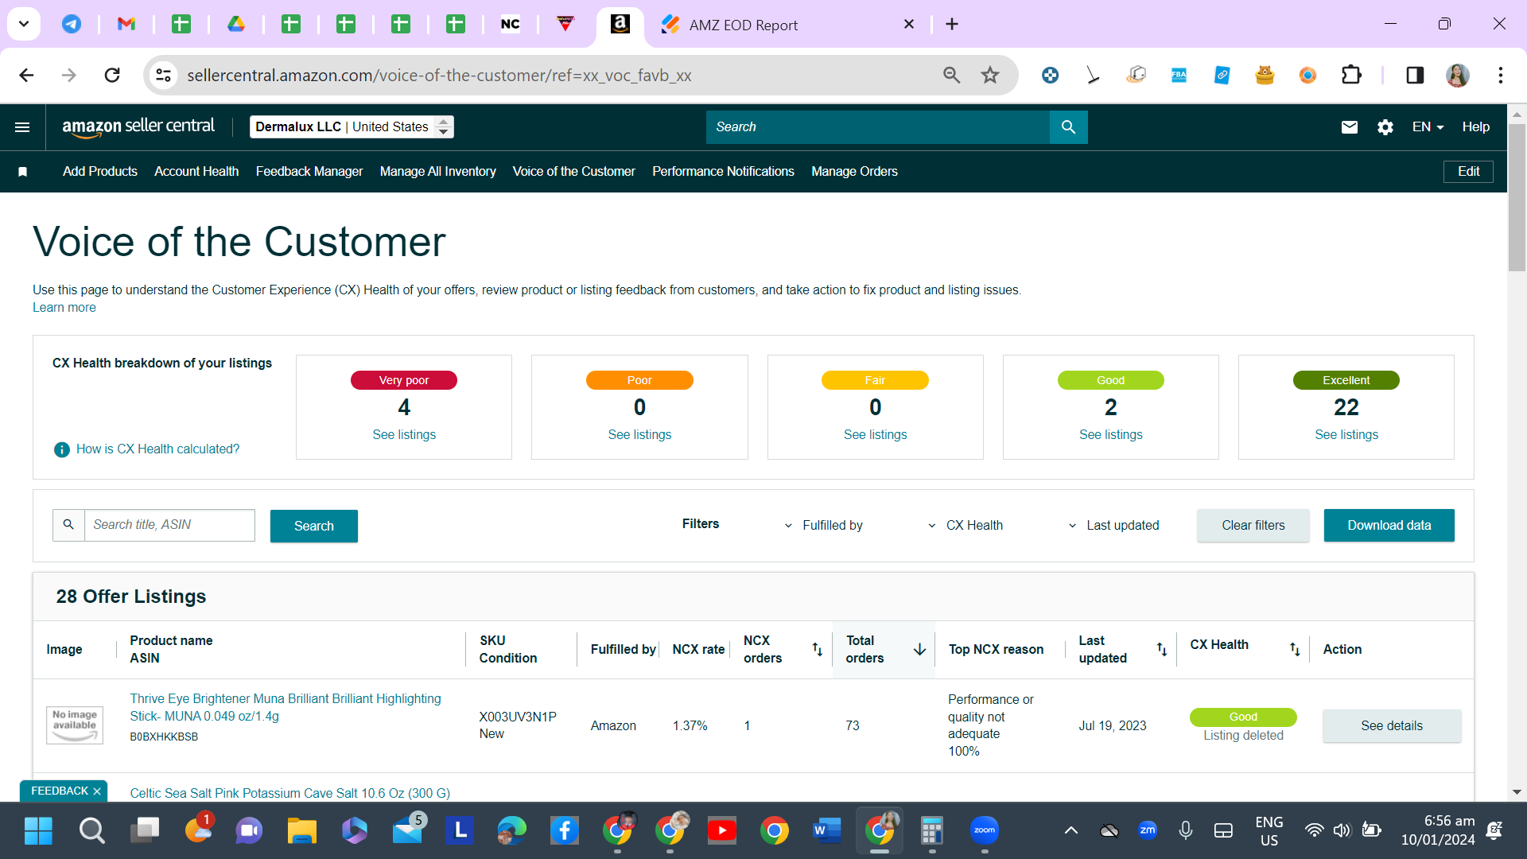Open Manage All Inventory from nav bar
Viewport: 1527px width, 859px height.
438,172
